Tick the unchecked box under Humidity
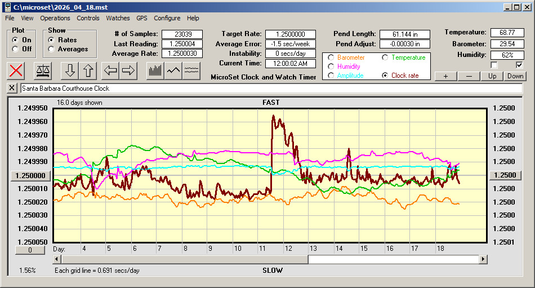This screenshot has width=535, height=288. pos(494,65)
